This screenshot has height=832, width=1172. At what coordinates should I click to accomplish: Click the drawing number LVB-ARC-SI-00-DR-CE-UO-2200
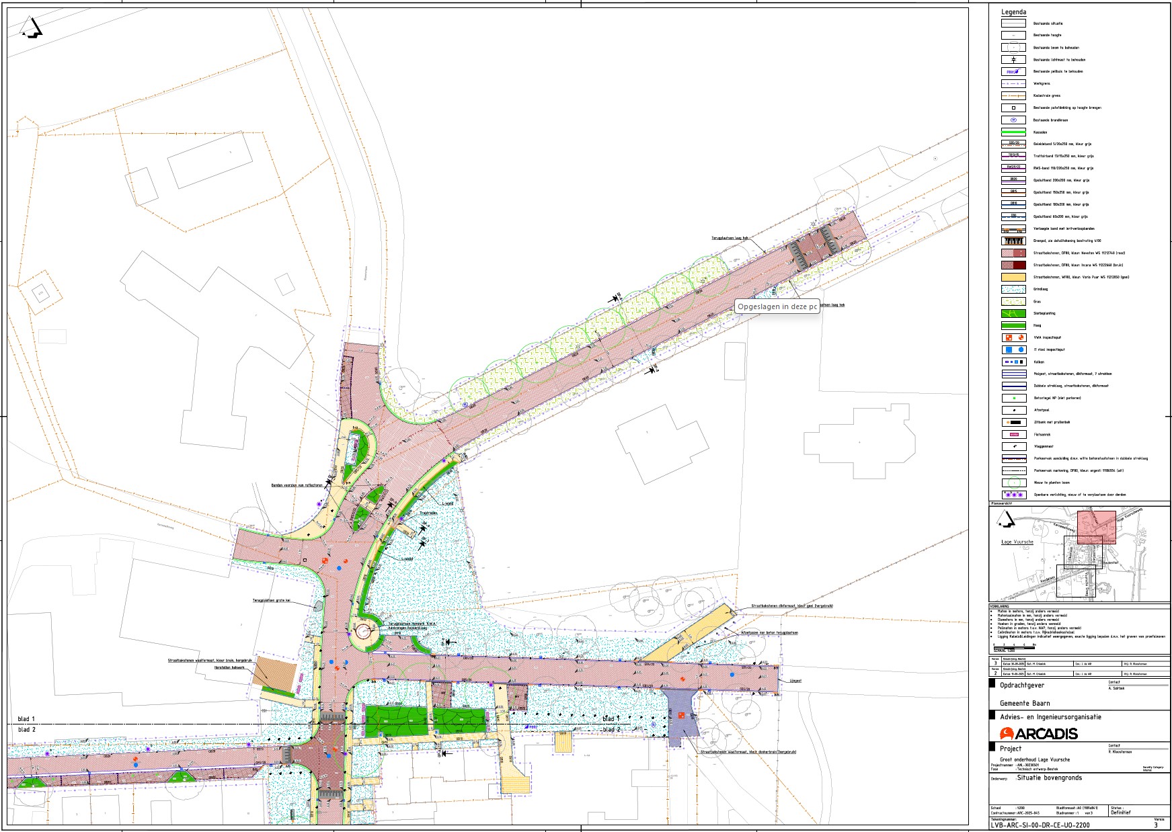[1040, 825]
